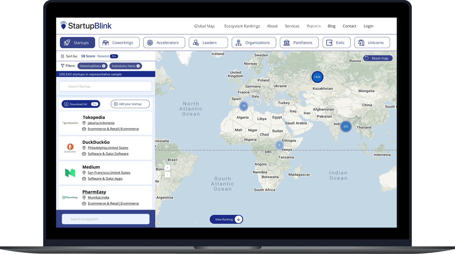Click Add your startup button

coord(130,104)
